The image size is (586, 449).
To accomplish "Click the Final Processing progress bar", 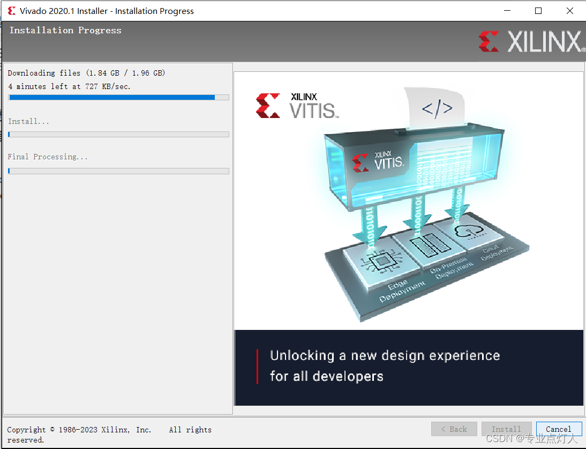I will [x=118, y=171].
